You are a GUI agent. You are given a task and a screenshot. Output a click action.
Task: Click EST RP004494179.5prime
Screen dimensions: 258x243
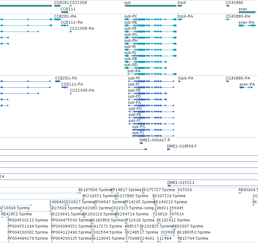pos(28,239)
